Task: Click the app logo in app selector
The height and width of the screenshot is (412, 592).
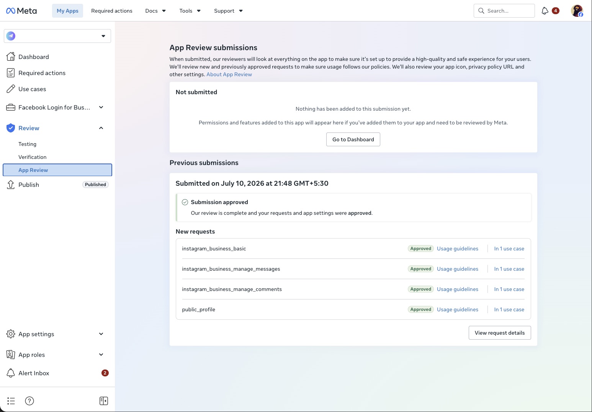Action: tap(11, 36)
